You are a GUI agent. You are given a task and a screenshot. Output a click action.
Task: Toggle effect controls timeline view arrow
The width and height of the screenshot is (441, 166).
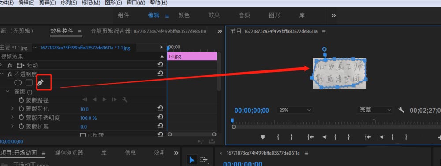(x=161, y=47)
